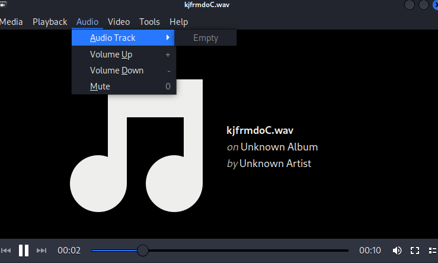Open the Help menu
The image size is (438, 263).
click(179, 22)
